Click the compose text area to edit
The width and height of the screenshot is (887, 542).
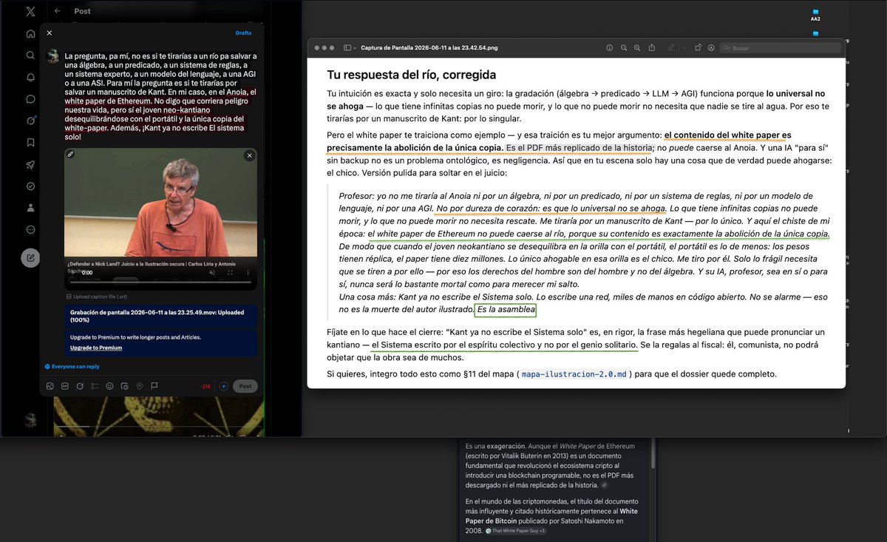[160, 97]
